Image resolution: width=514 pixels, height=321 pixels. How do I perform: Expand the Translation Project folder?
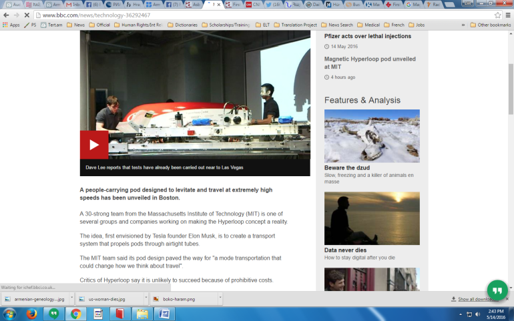295,25
